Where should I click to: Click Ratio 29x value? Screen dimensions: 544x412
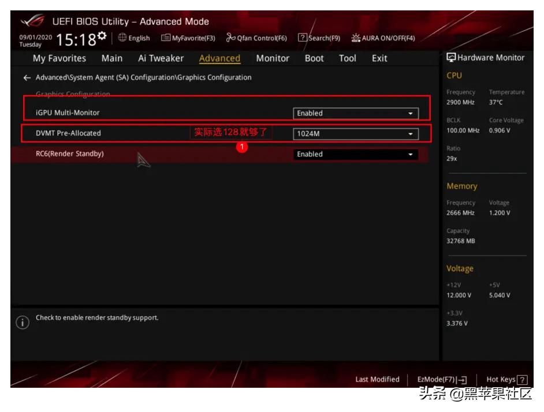pyautogui.click(x=452, y=159)
